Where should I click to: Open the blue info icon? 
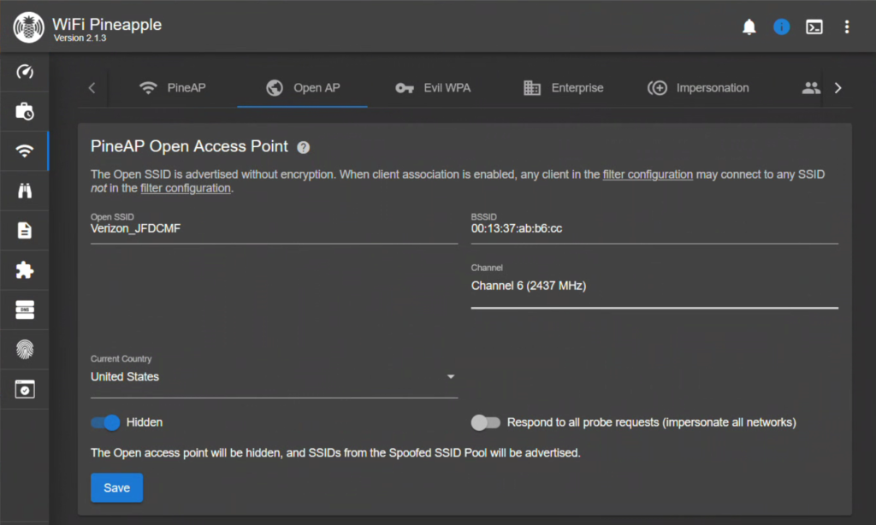[x=781, y=27]
